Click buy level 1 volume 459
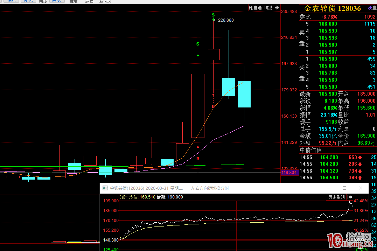The height and width of the screenshot is (251, 377). [x=371, y=59]
